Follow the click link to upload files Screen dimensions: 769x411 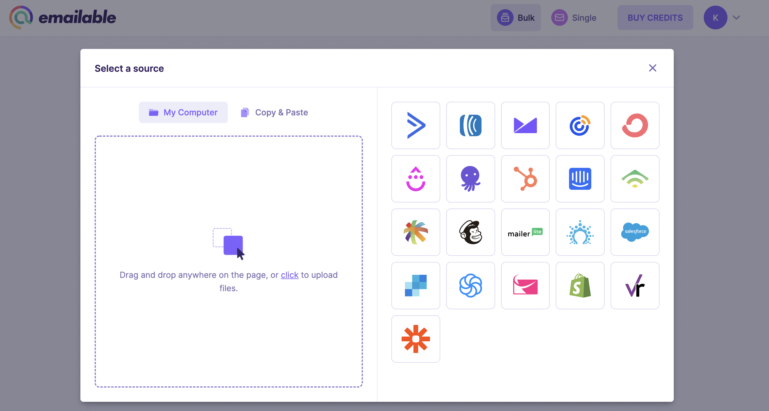coord(290,275)
